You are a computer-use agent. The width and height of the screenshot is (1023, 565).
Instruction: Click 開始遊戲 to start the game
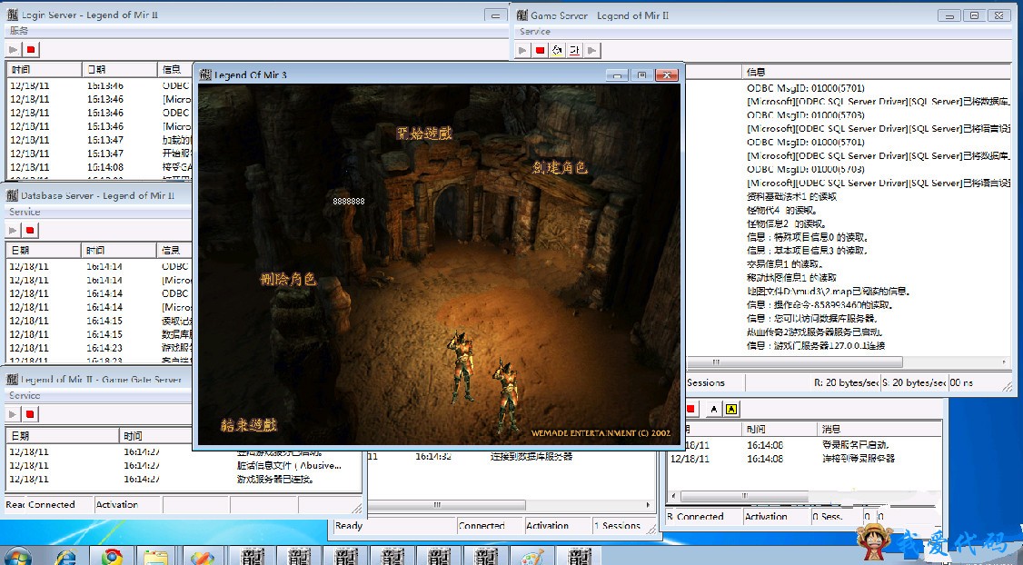click(424, 134)
